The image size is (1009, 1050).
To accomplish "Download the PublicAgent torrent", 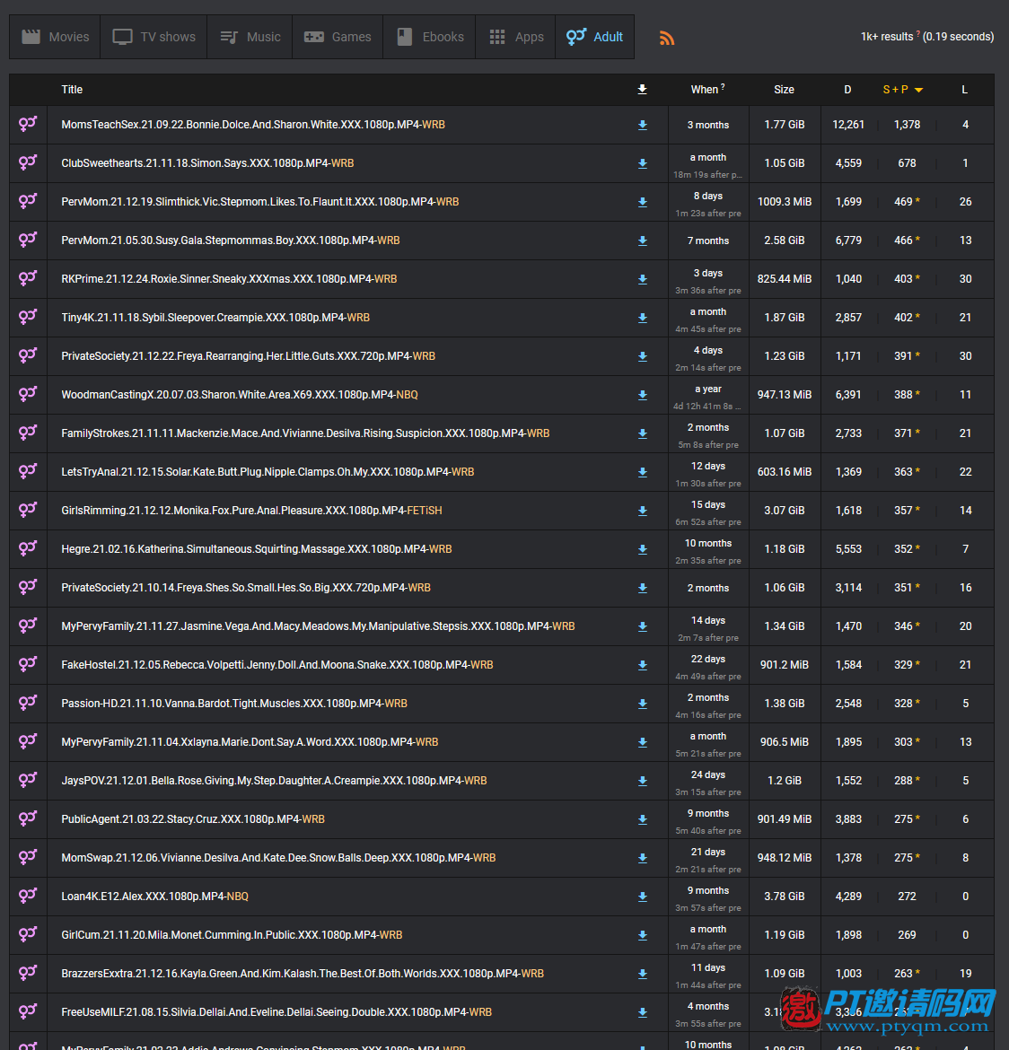I will click(643, 820).
